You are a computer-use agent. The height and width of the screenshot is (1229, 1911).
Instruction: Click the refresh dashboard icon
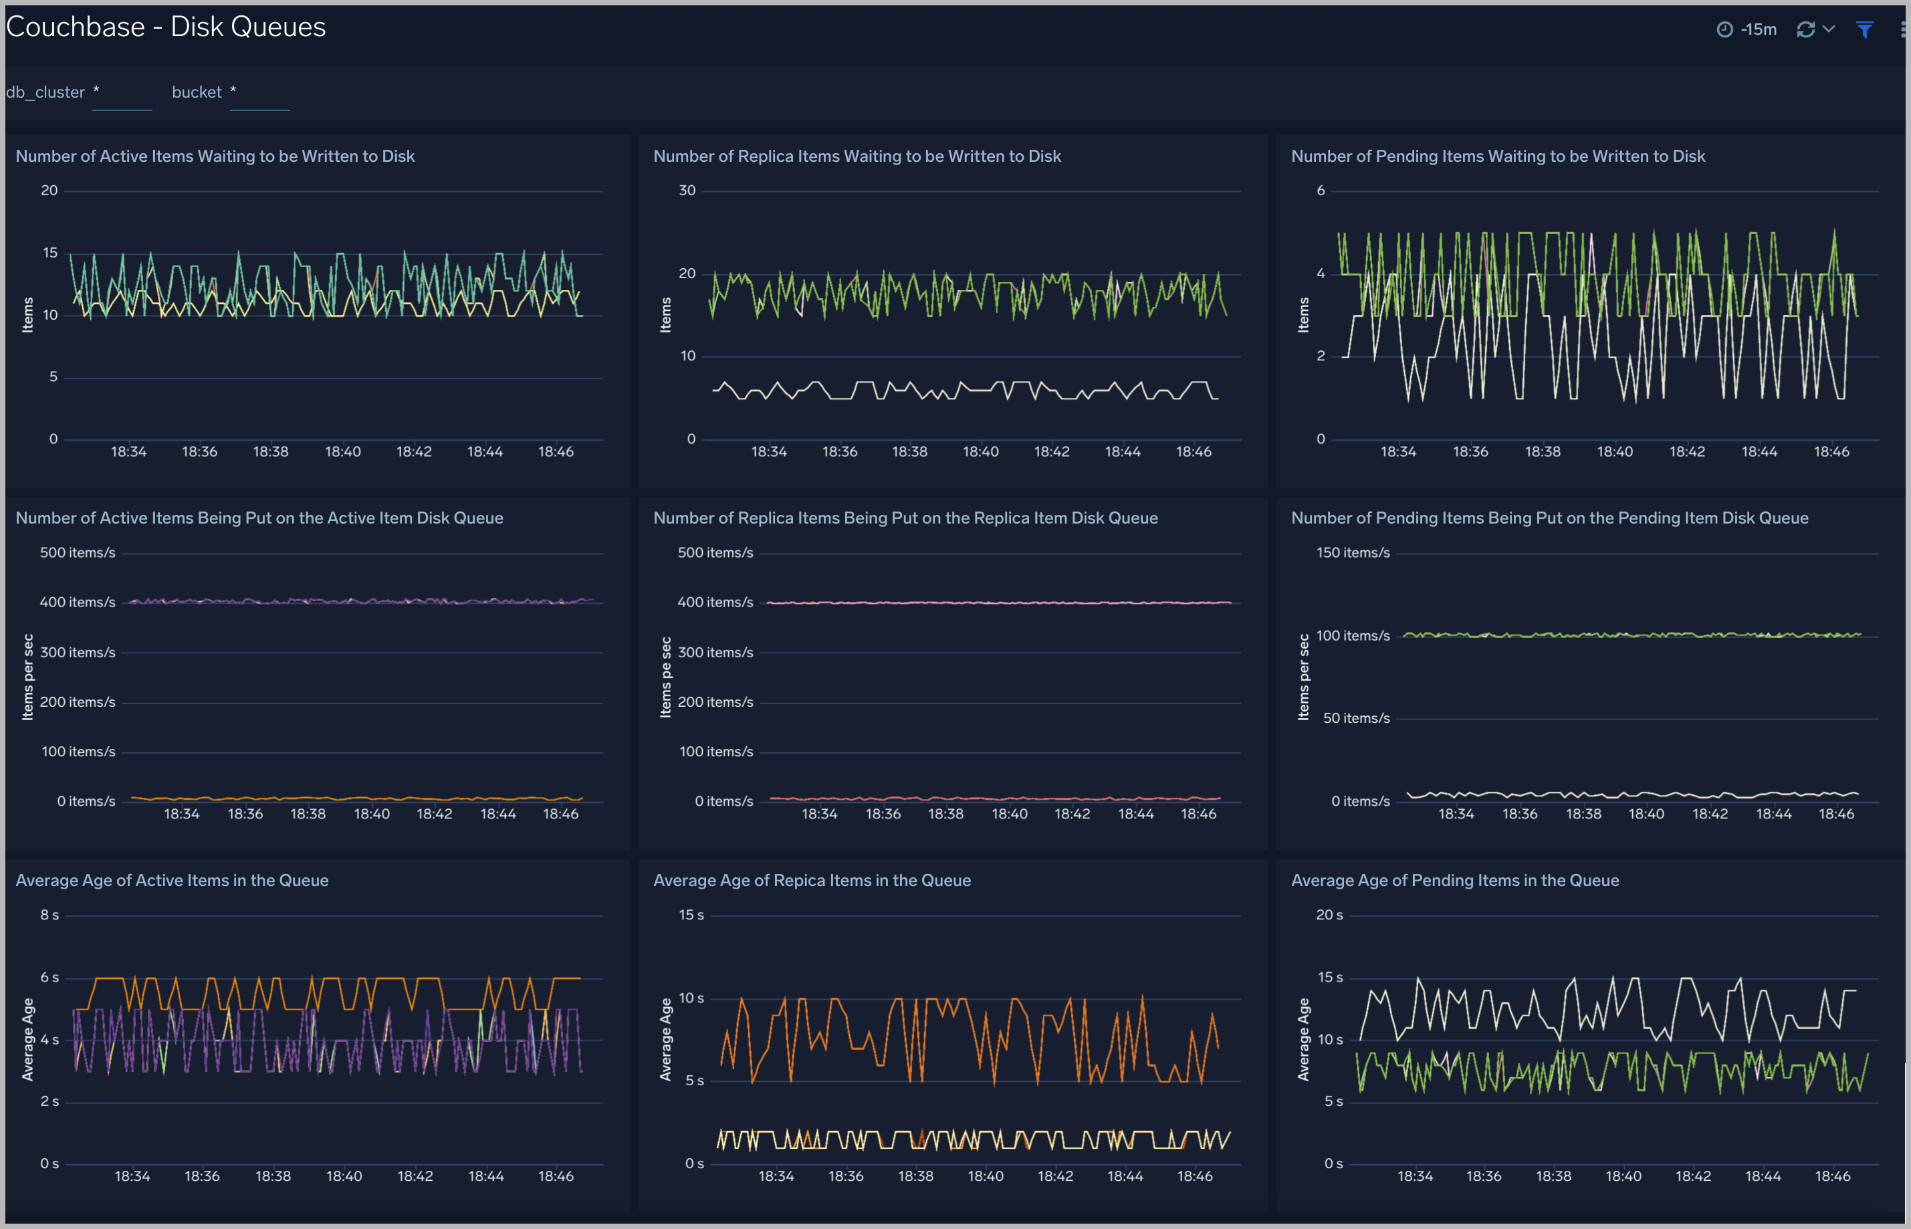pyautogui.click(x=1805, y=29)
